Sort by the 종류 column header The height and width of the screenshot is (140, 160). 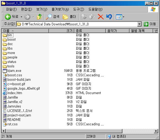(x=90, y=31)
